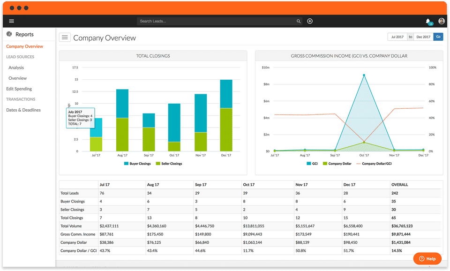Select Company Overview in sidebar

tap(25, 46)
